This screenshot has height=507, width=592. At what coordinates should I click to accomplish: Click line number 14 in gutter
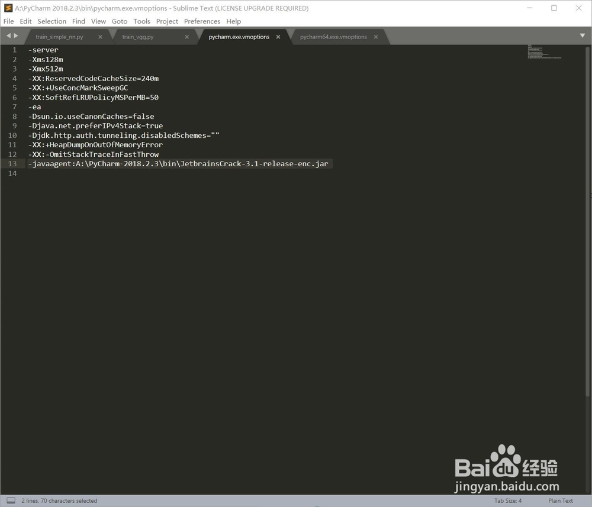point(12,173)
